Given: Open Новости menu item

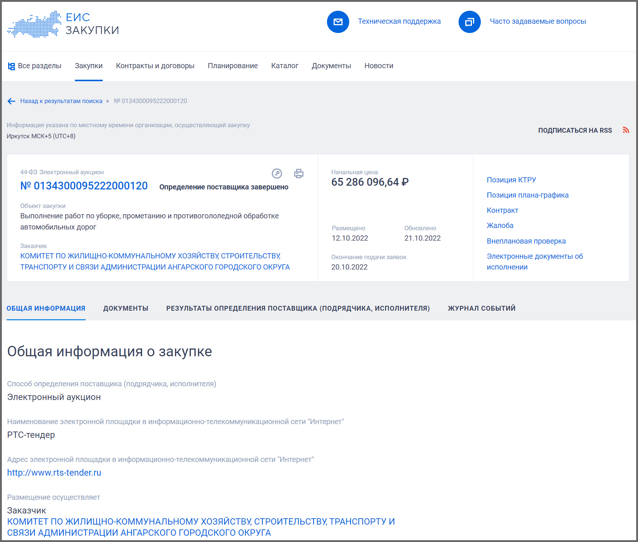Looking at the screenshot, I should 379,66.
